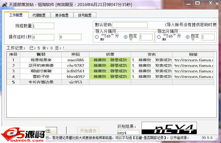Click row 3 green login success cell
This screenshot has width=221, height=143.
pos(110,71)
